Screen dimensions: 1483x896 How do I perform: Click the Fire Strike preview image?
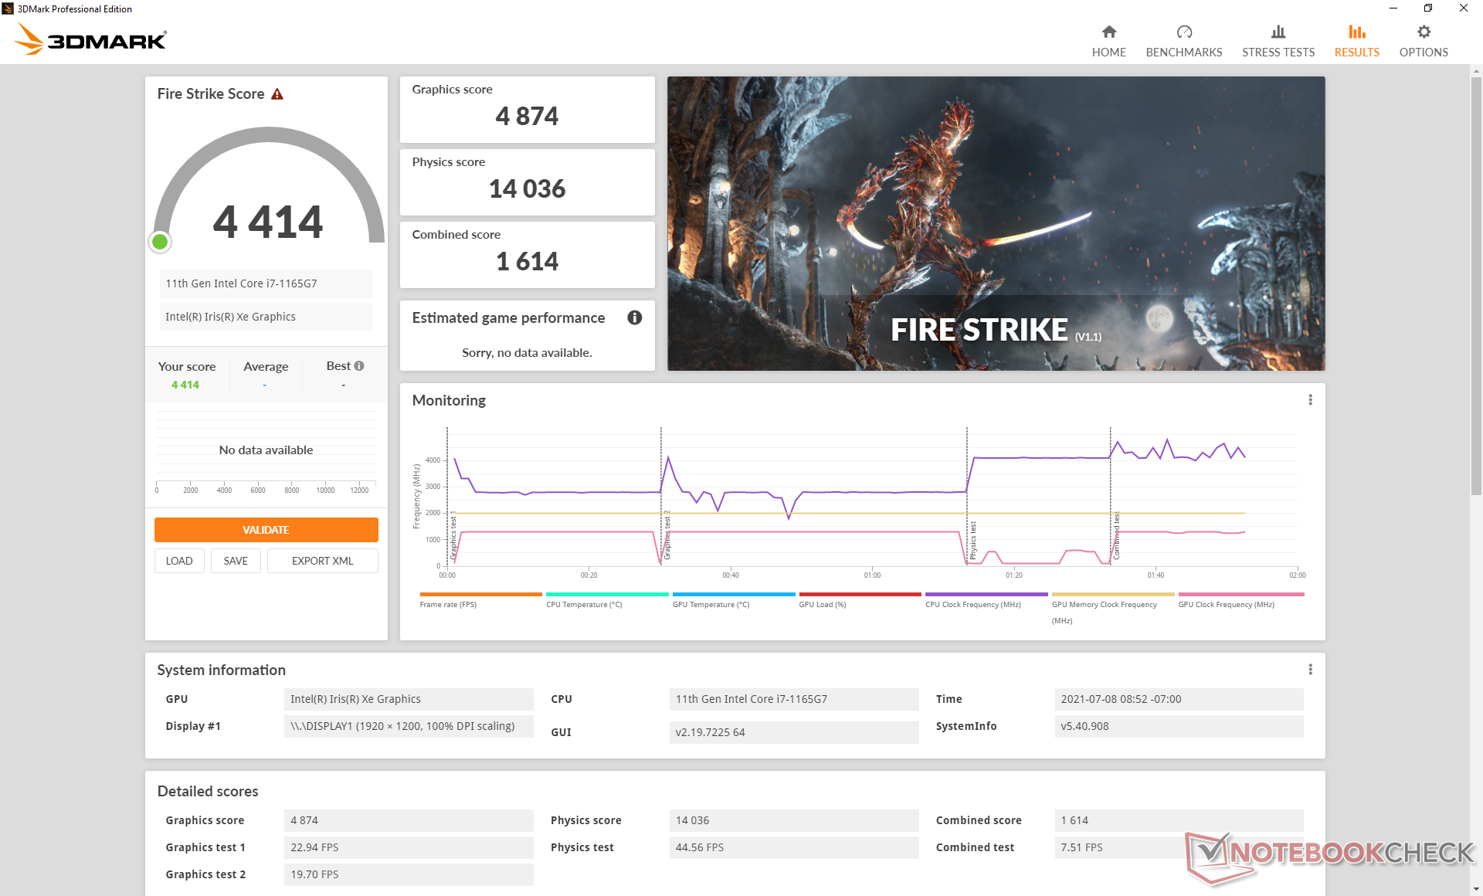point(996,223)
